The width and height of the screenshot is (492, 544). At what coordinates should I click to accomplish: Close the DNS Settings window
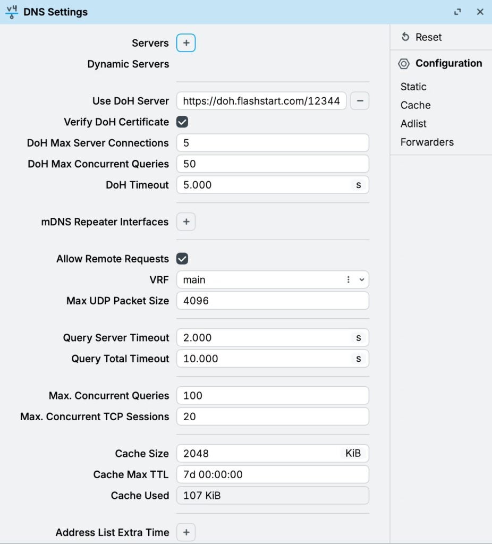tap(480, 12)
